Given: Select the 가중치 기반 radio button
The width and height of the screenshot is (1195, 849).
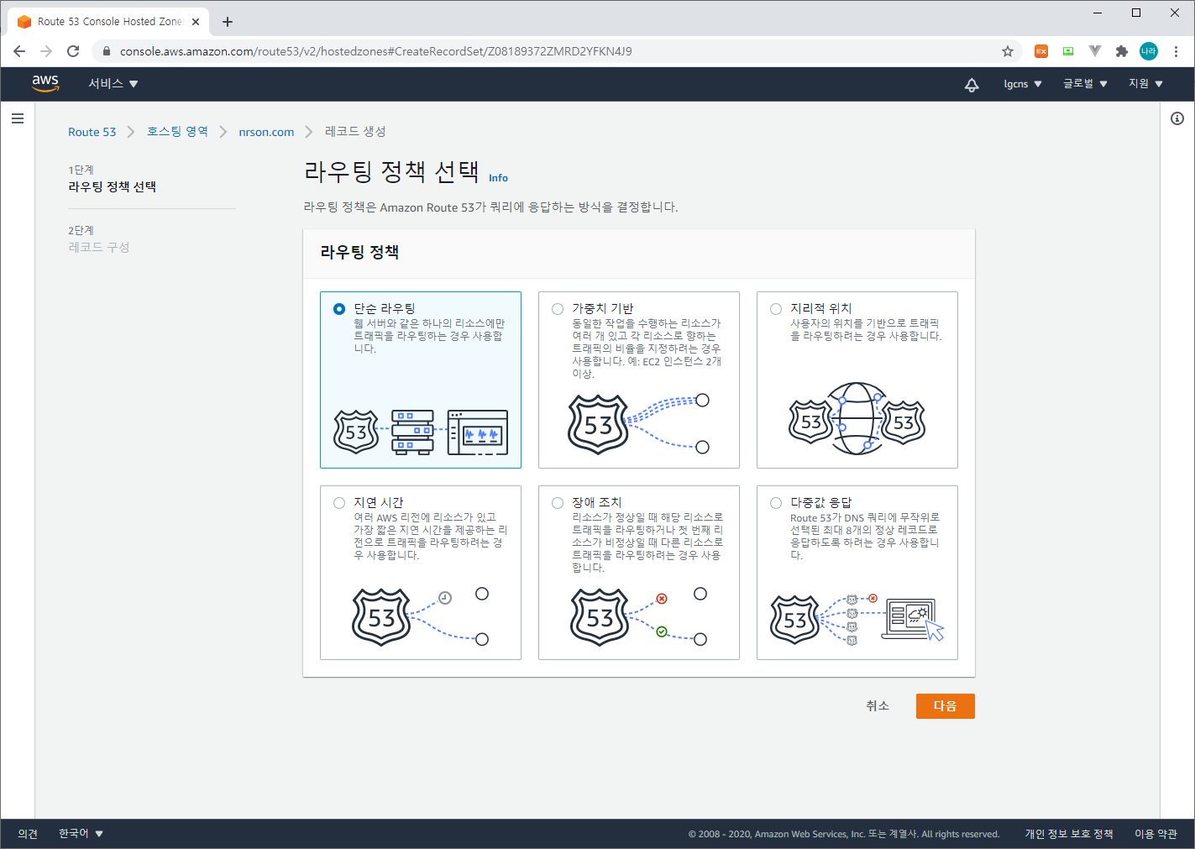Looking at the screenshot, I should (x=558, y=309).
